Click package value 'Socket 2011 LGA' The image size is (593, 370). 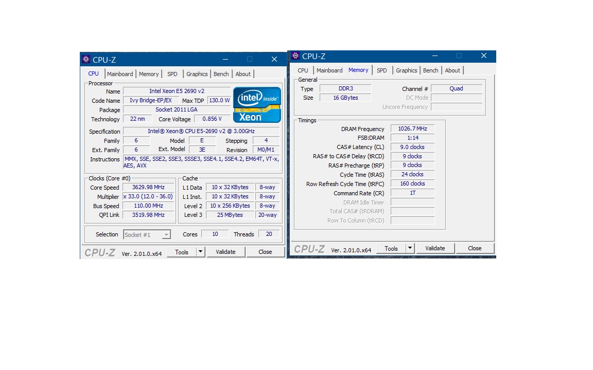coord(177,109)
